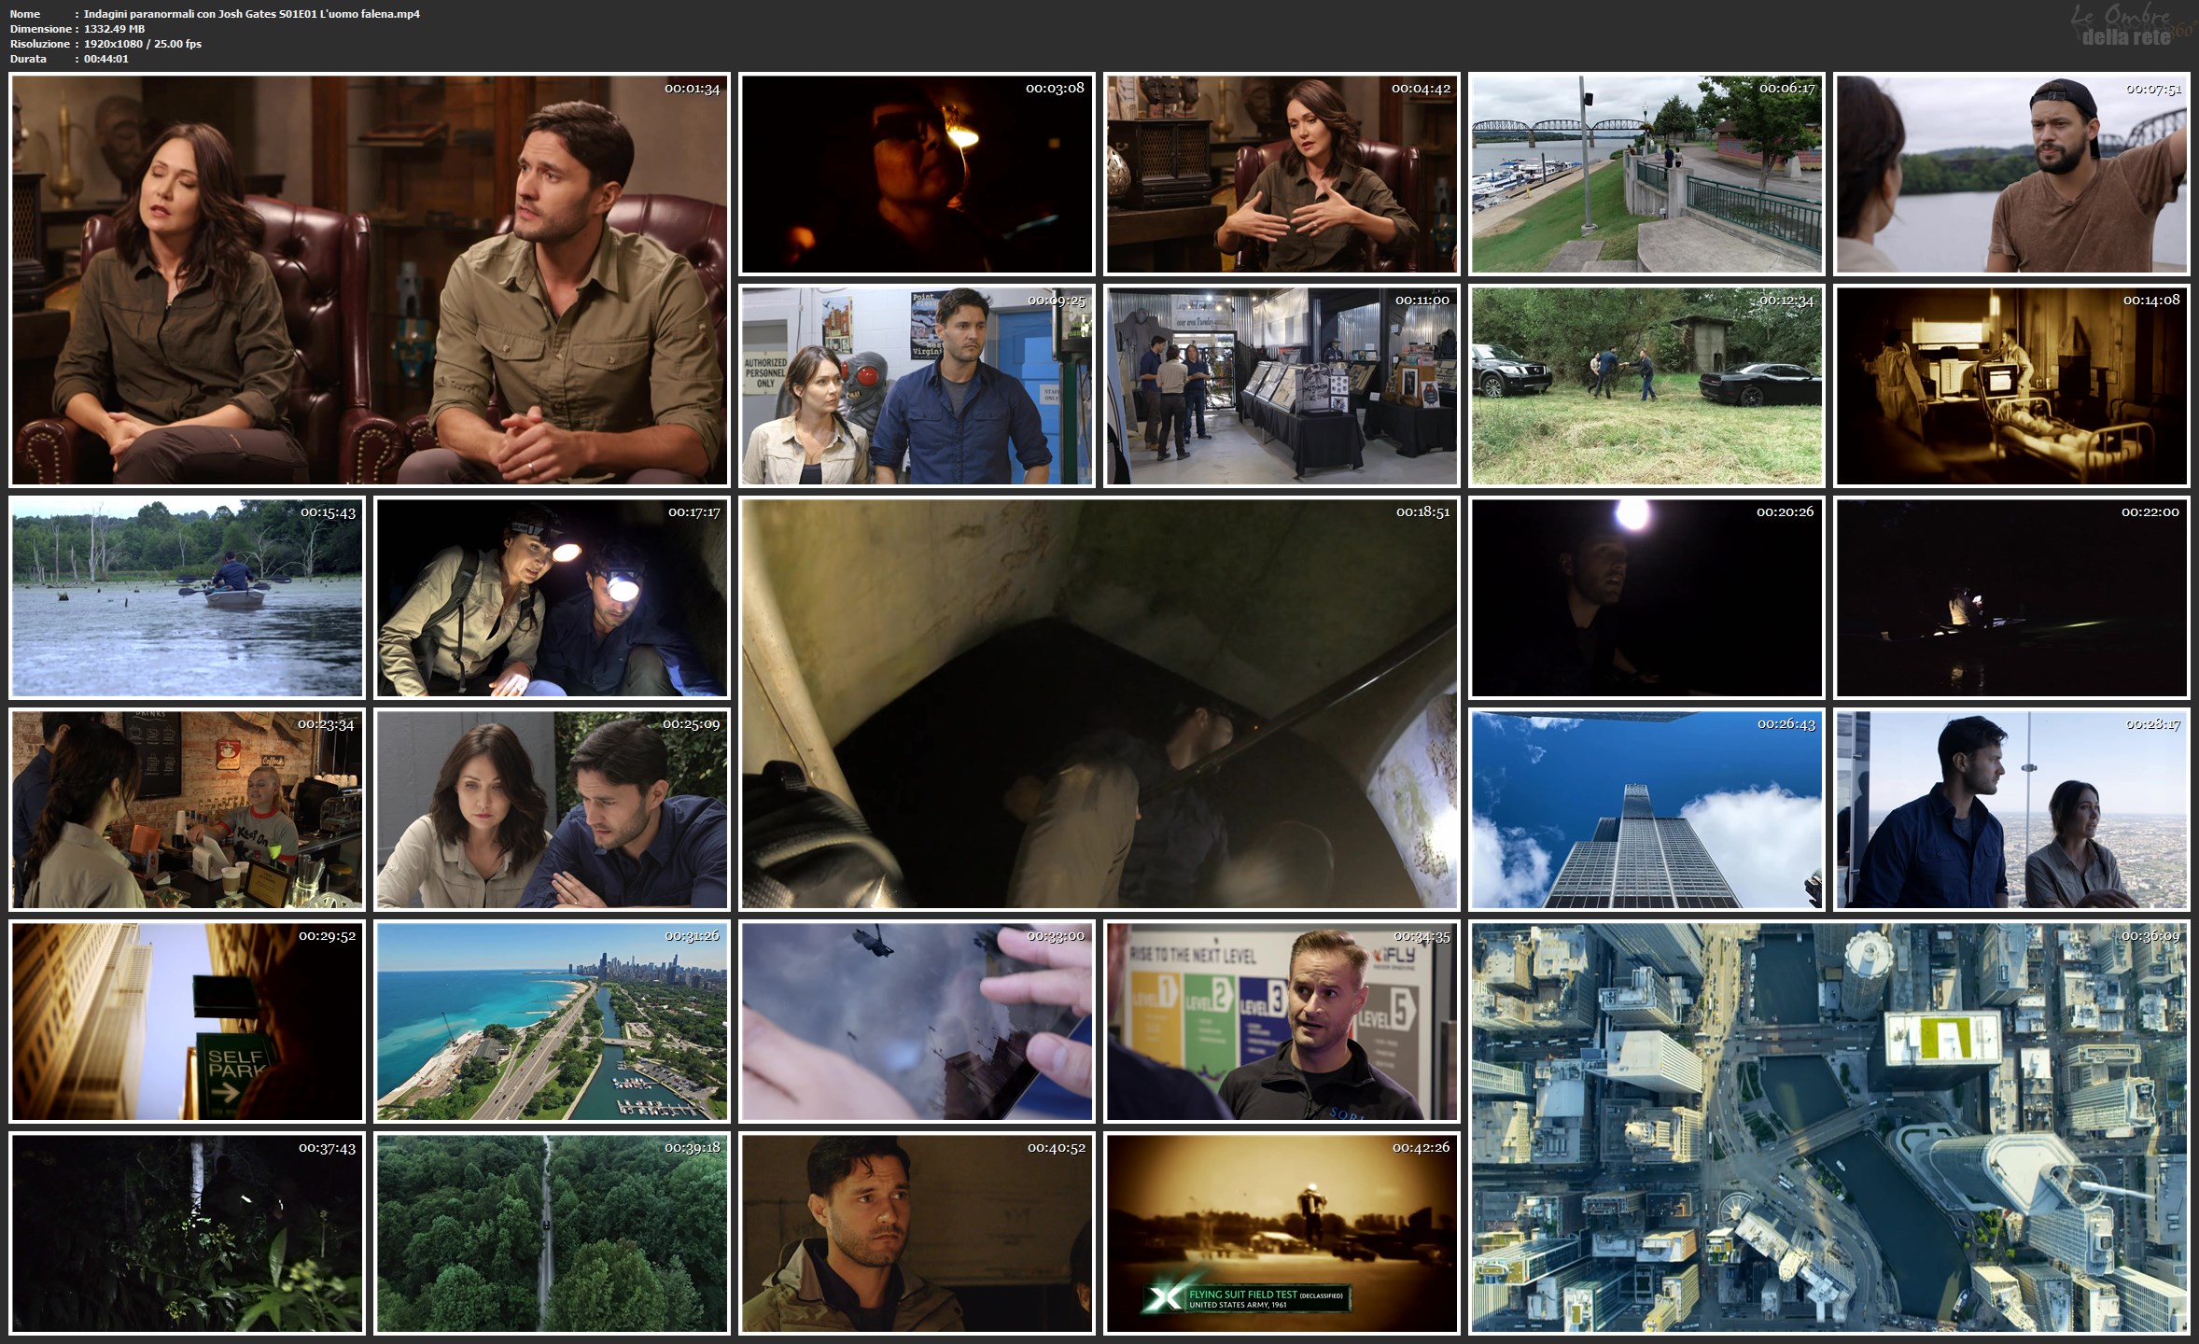Open the iFLY frame at 00:34:35
This screenshot has height=1344, width=2199.
(x=1282, y=1022)
